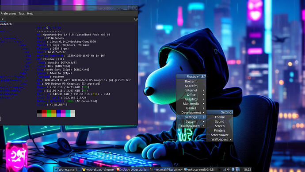Click the 10:22 clock
The width and height of the screenshot is (305, 172).
click(x=247, y=170)
